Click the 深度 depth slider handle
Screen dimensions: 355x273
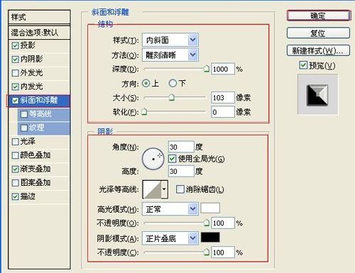point(207,69)
